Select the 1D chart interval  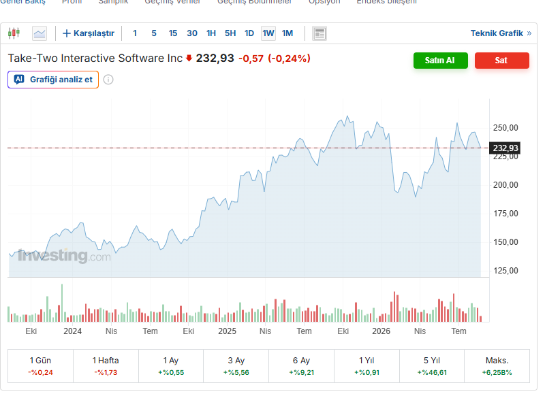click(x=249, y=33)
